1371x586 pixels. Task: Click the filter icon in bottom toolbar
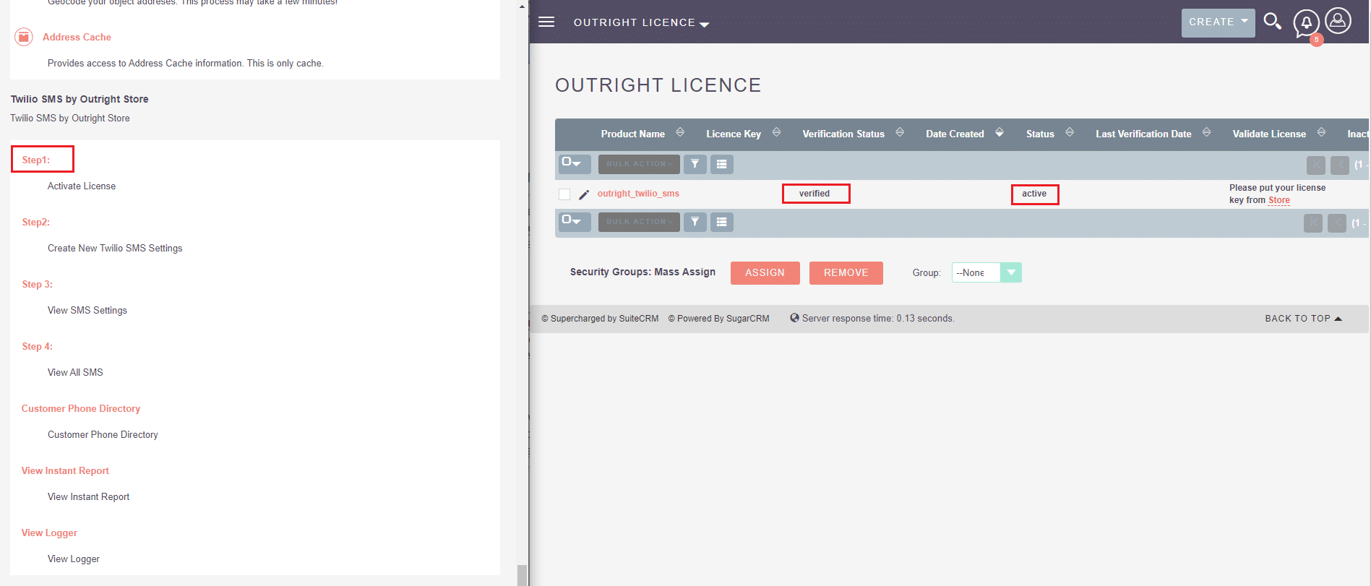695,222
